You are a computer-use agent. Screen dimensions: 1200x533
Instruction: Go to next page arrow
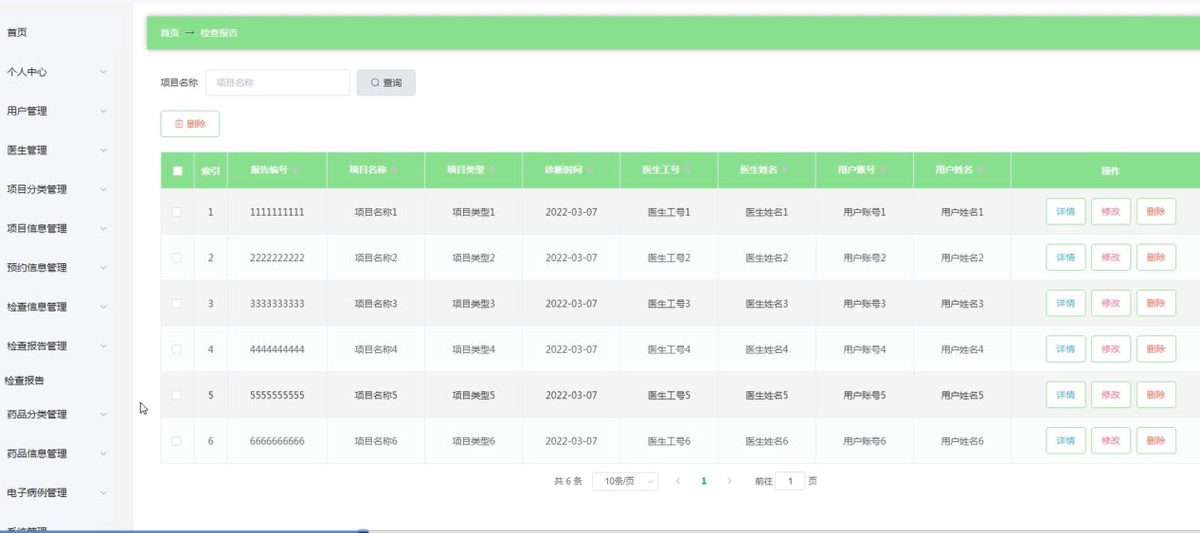coord(729,481)
